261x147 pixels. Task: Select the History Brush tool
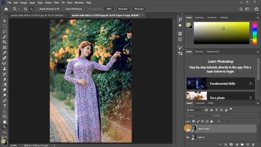pos(4,74)
